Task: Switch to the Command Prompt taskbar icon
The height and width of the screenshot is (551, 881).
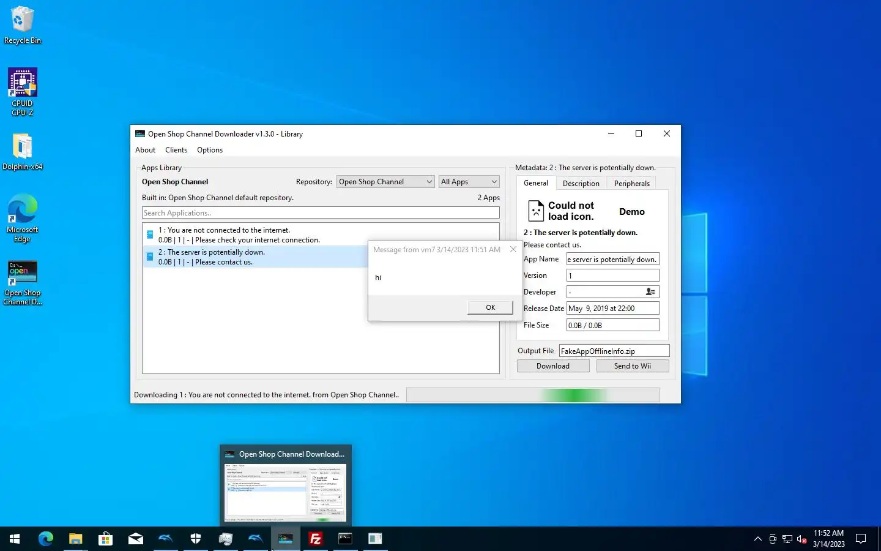Action: 346,539
